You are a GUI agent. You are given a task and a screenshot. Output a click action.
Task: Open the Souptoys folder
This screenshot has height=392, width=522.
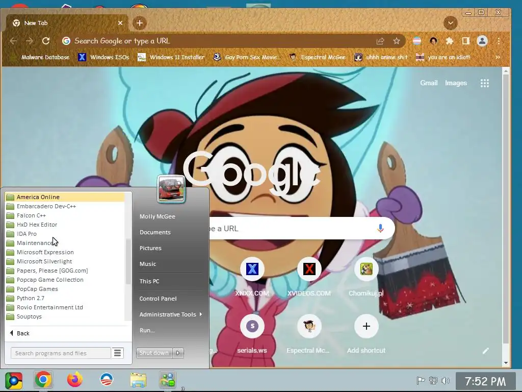[65, 316]
